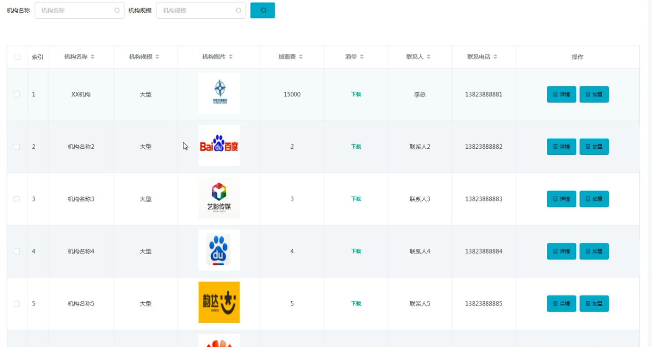Select the 机构名称5 name cell
The image size is (652, 347).
point(81,304)
